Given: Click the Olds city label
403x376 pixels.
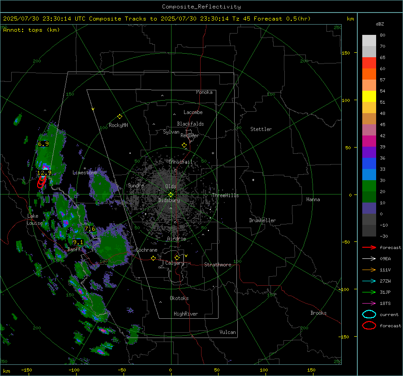Looking at the screenshot, I should [171, 186].
